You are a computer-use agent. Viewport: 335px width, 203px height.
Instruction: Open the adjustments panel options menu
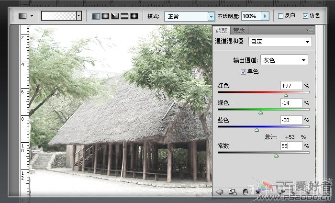(x=310, y=30)
